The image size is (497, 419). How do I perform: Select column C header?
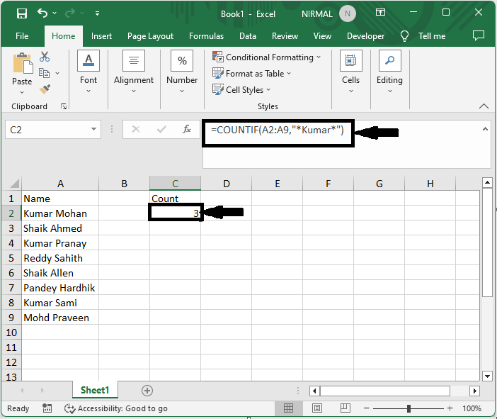[x=175, y=184]
